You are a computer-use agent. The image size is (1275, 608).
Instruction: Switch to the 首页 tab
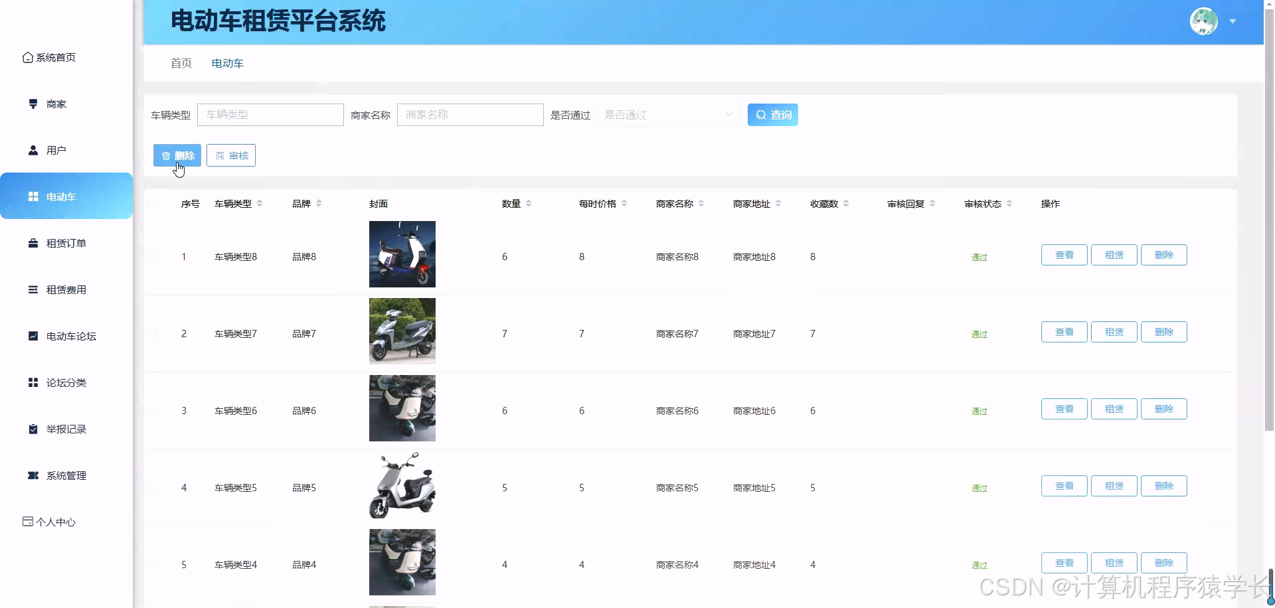pos(181,63)
